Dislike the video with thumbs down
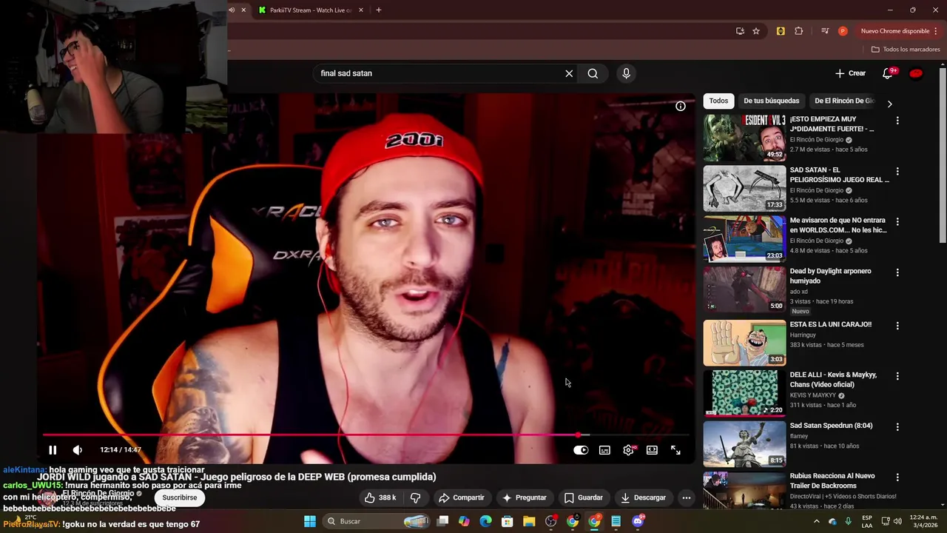Screen dimensions: 947x533 click(415, 497)
